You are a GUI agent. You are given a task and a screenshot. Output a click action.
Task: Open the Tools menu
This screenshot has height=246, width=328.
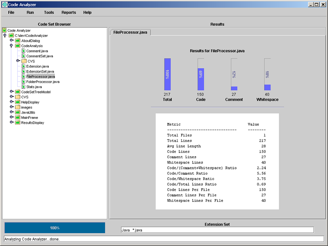click(49, 12)
